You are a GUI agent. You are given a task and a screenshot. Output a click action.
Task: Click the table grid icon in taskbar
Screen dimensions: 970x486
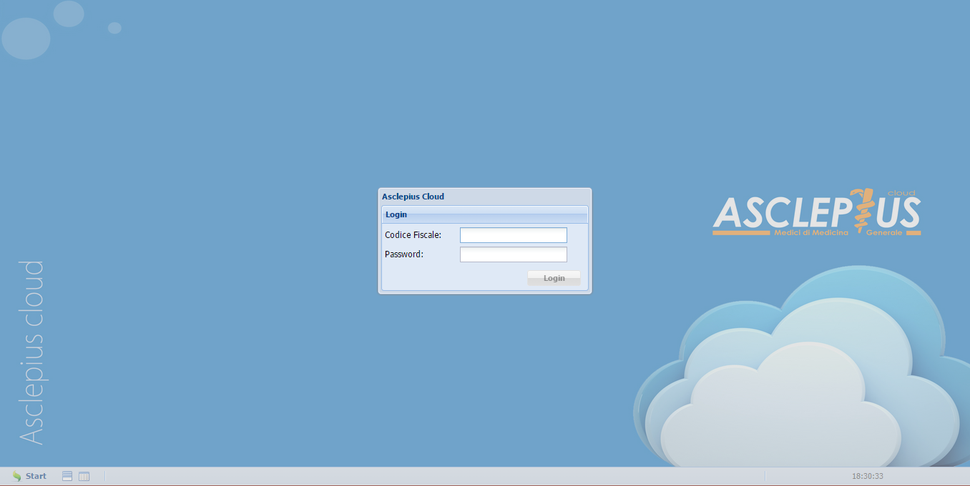click(84, 476)
